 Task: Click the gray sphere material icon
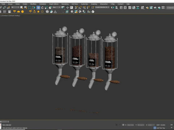pos(72,12)
